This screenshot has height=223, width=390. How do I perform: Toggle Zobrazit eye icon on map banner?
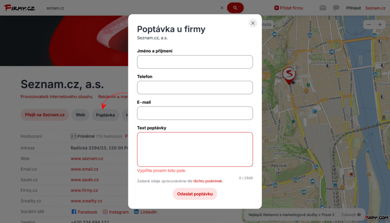point(359,215)
